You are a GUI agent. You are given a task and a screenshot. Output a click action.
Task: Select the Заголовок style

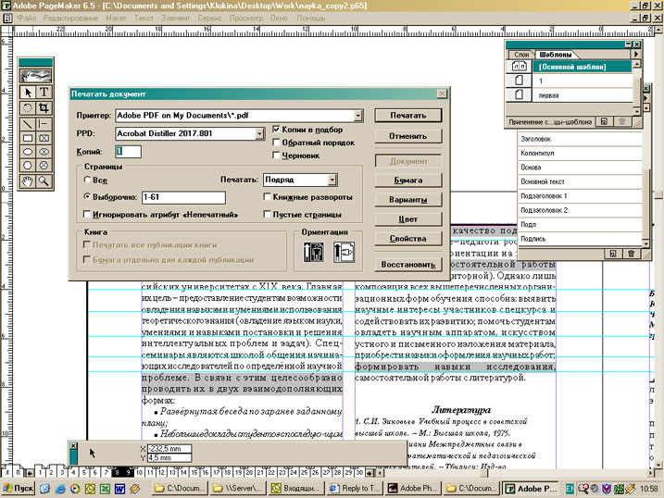pos(580,139)
